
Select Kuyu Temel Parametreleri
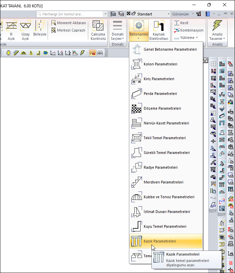coord(166,226)
